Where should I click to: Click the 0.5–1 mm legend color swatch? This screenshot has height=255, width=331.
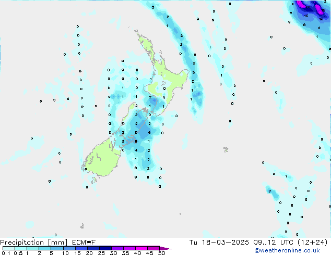(x=21, y=248)
